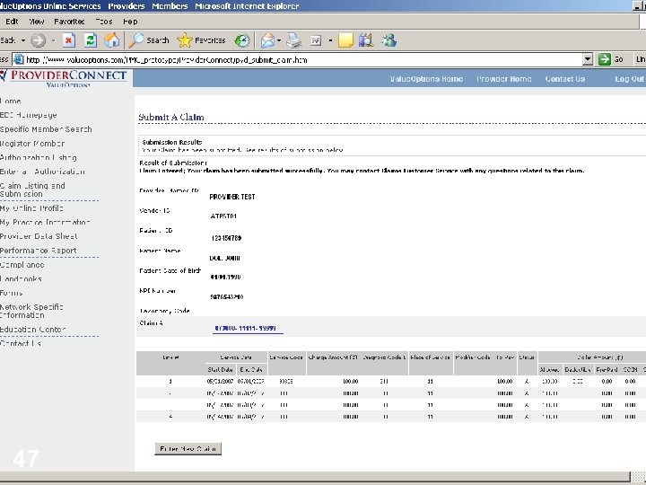
Task: Open the Edit menu
Action: 12,22
